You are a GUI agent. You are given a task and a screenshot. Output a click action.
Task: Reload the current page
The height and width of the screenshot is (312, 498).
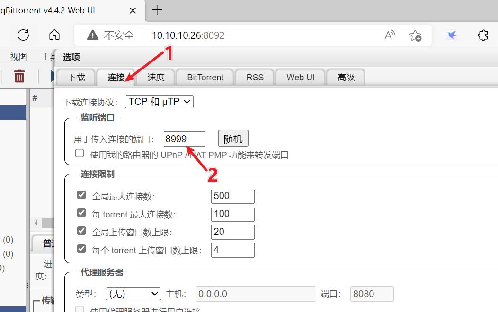(23, 35)
